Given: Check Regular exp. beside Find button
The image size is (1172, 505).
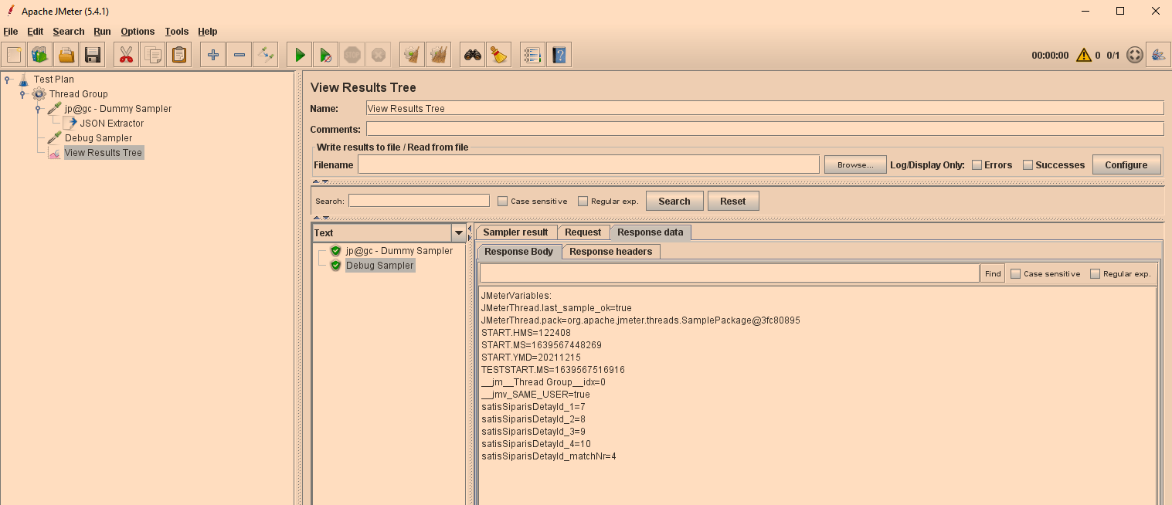Looking at the screenshot, I should [1095, 273].
